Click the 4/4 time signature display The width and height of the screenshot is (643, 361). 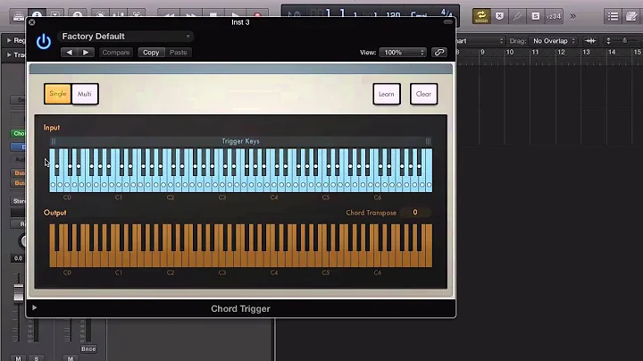pos(447,14)
